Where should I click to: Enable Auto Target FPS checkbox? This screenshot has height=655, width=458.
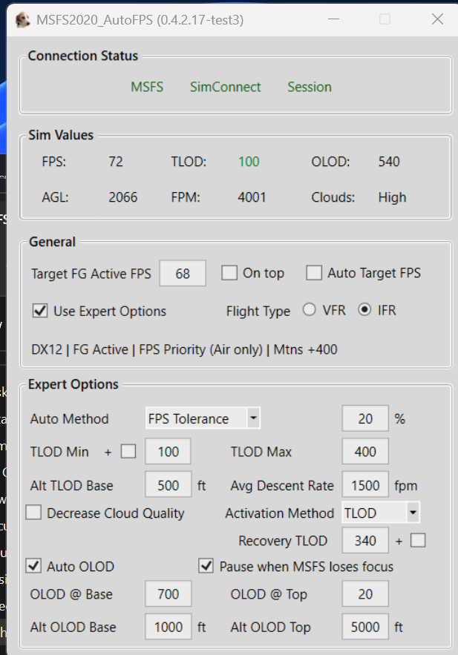point(314,273)
